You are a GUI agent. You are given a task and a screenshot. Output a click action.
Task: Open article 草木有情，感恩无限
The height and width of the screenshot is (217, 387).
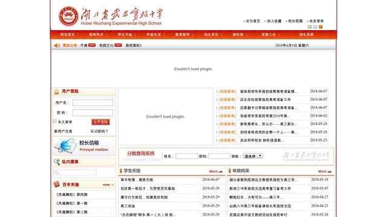pyautogui.click(x=137, y=180)
